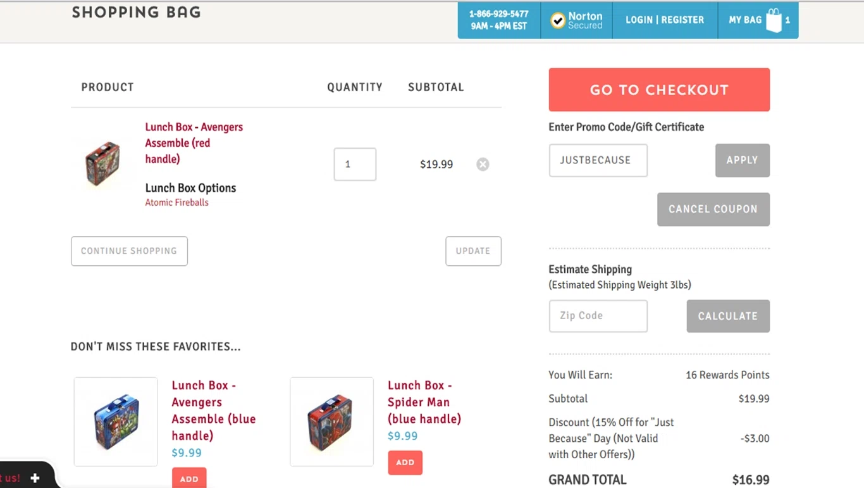
Task: Open the Login | Register link
Action: 664,20
